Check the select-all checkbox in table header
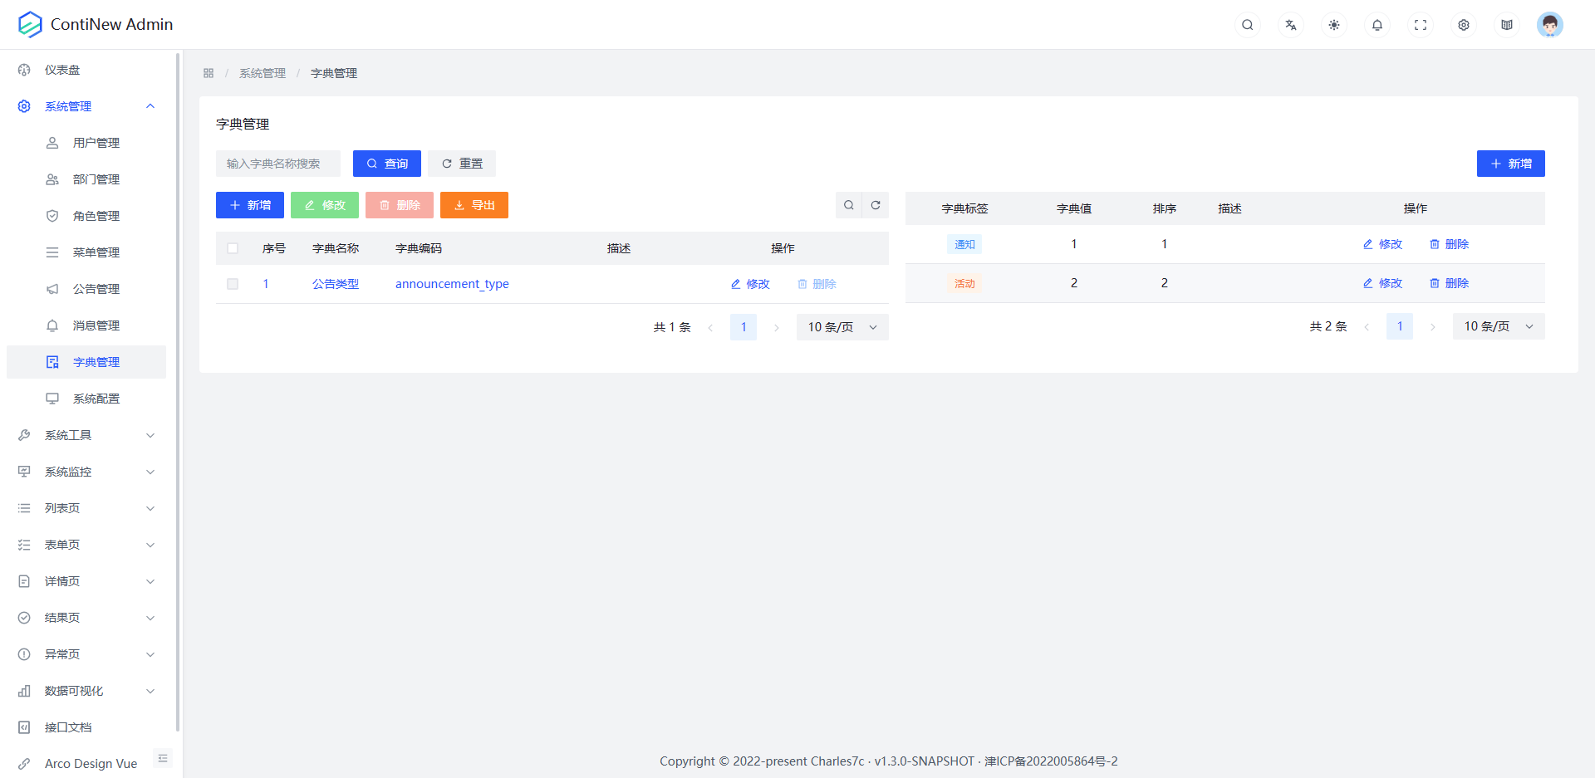This screenshot has height=778, width=1595. coord(233,248)
